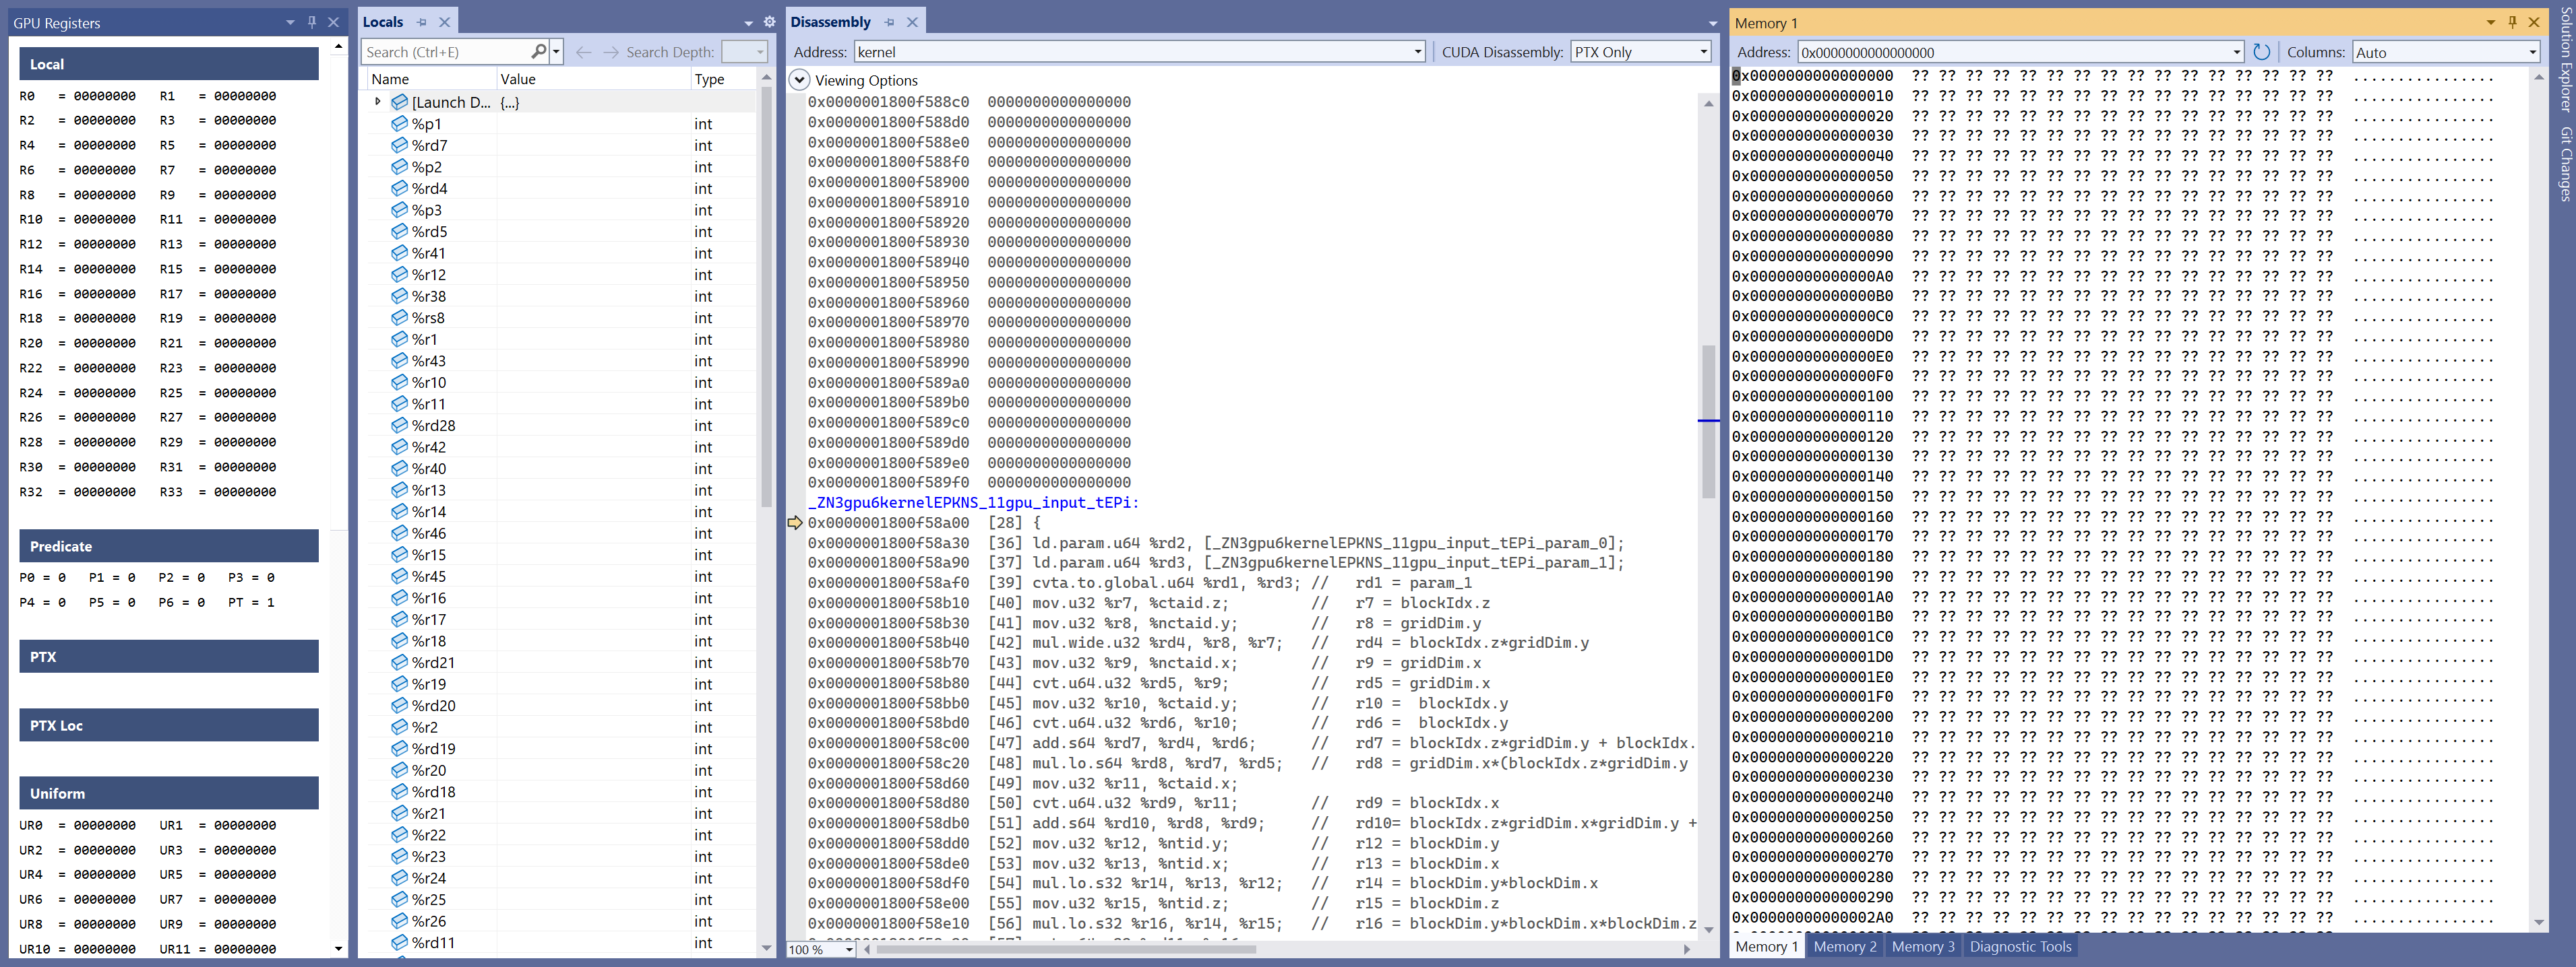
Task: Switch to the Memory 1 bottom tab
Action: pos(1766,946)
